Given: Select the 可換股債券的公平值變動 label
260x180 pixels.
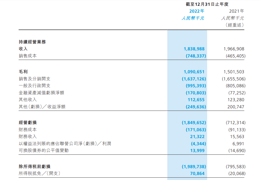Looking at the screenshot, I should tap(44, 150).
